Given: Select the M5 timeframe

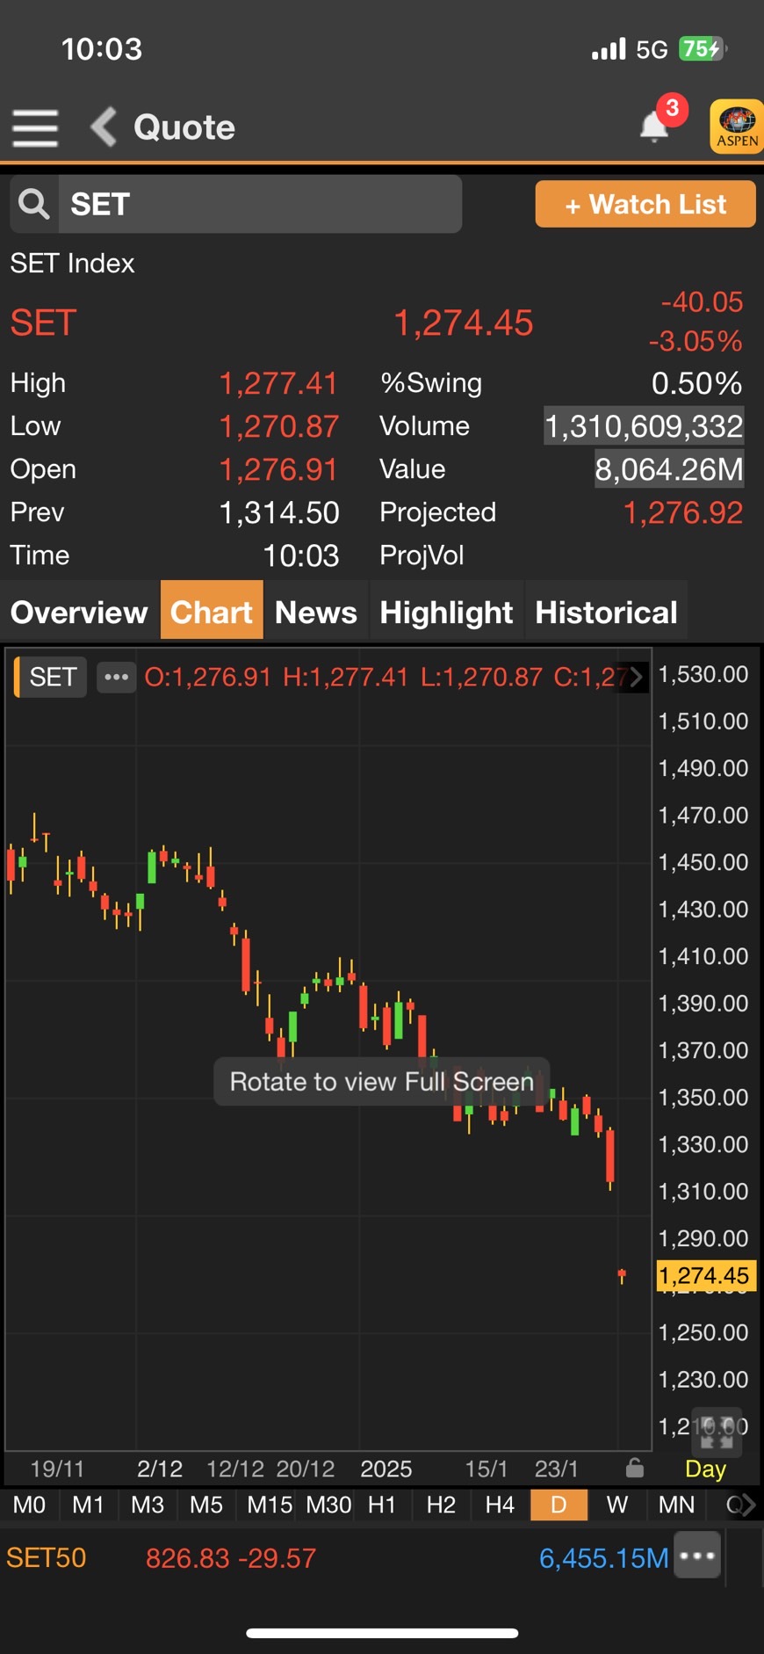Looking at the screenshot, I should pos(206,1505).
